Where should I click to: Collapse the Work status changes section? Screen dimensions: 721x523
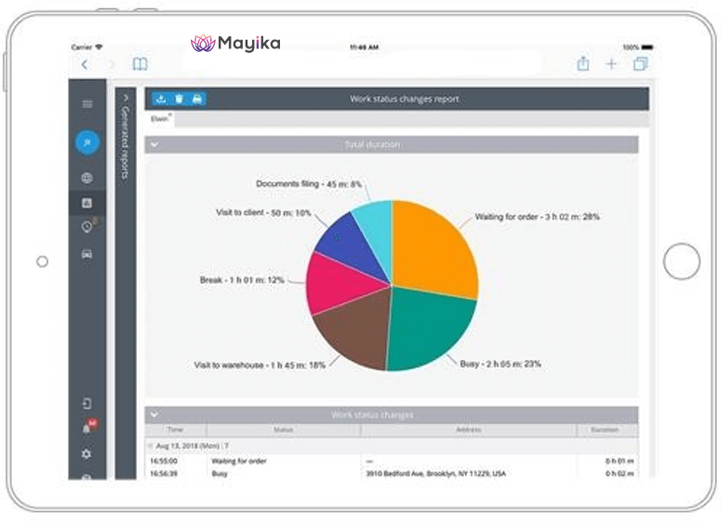[154, 415]
